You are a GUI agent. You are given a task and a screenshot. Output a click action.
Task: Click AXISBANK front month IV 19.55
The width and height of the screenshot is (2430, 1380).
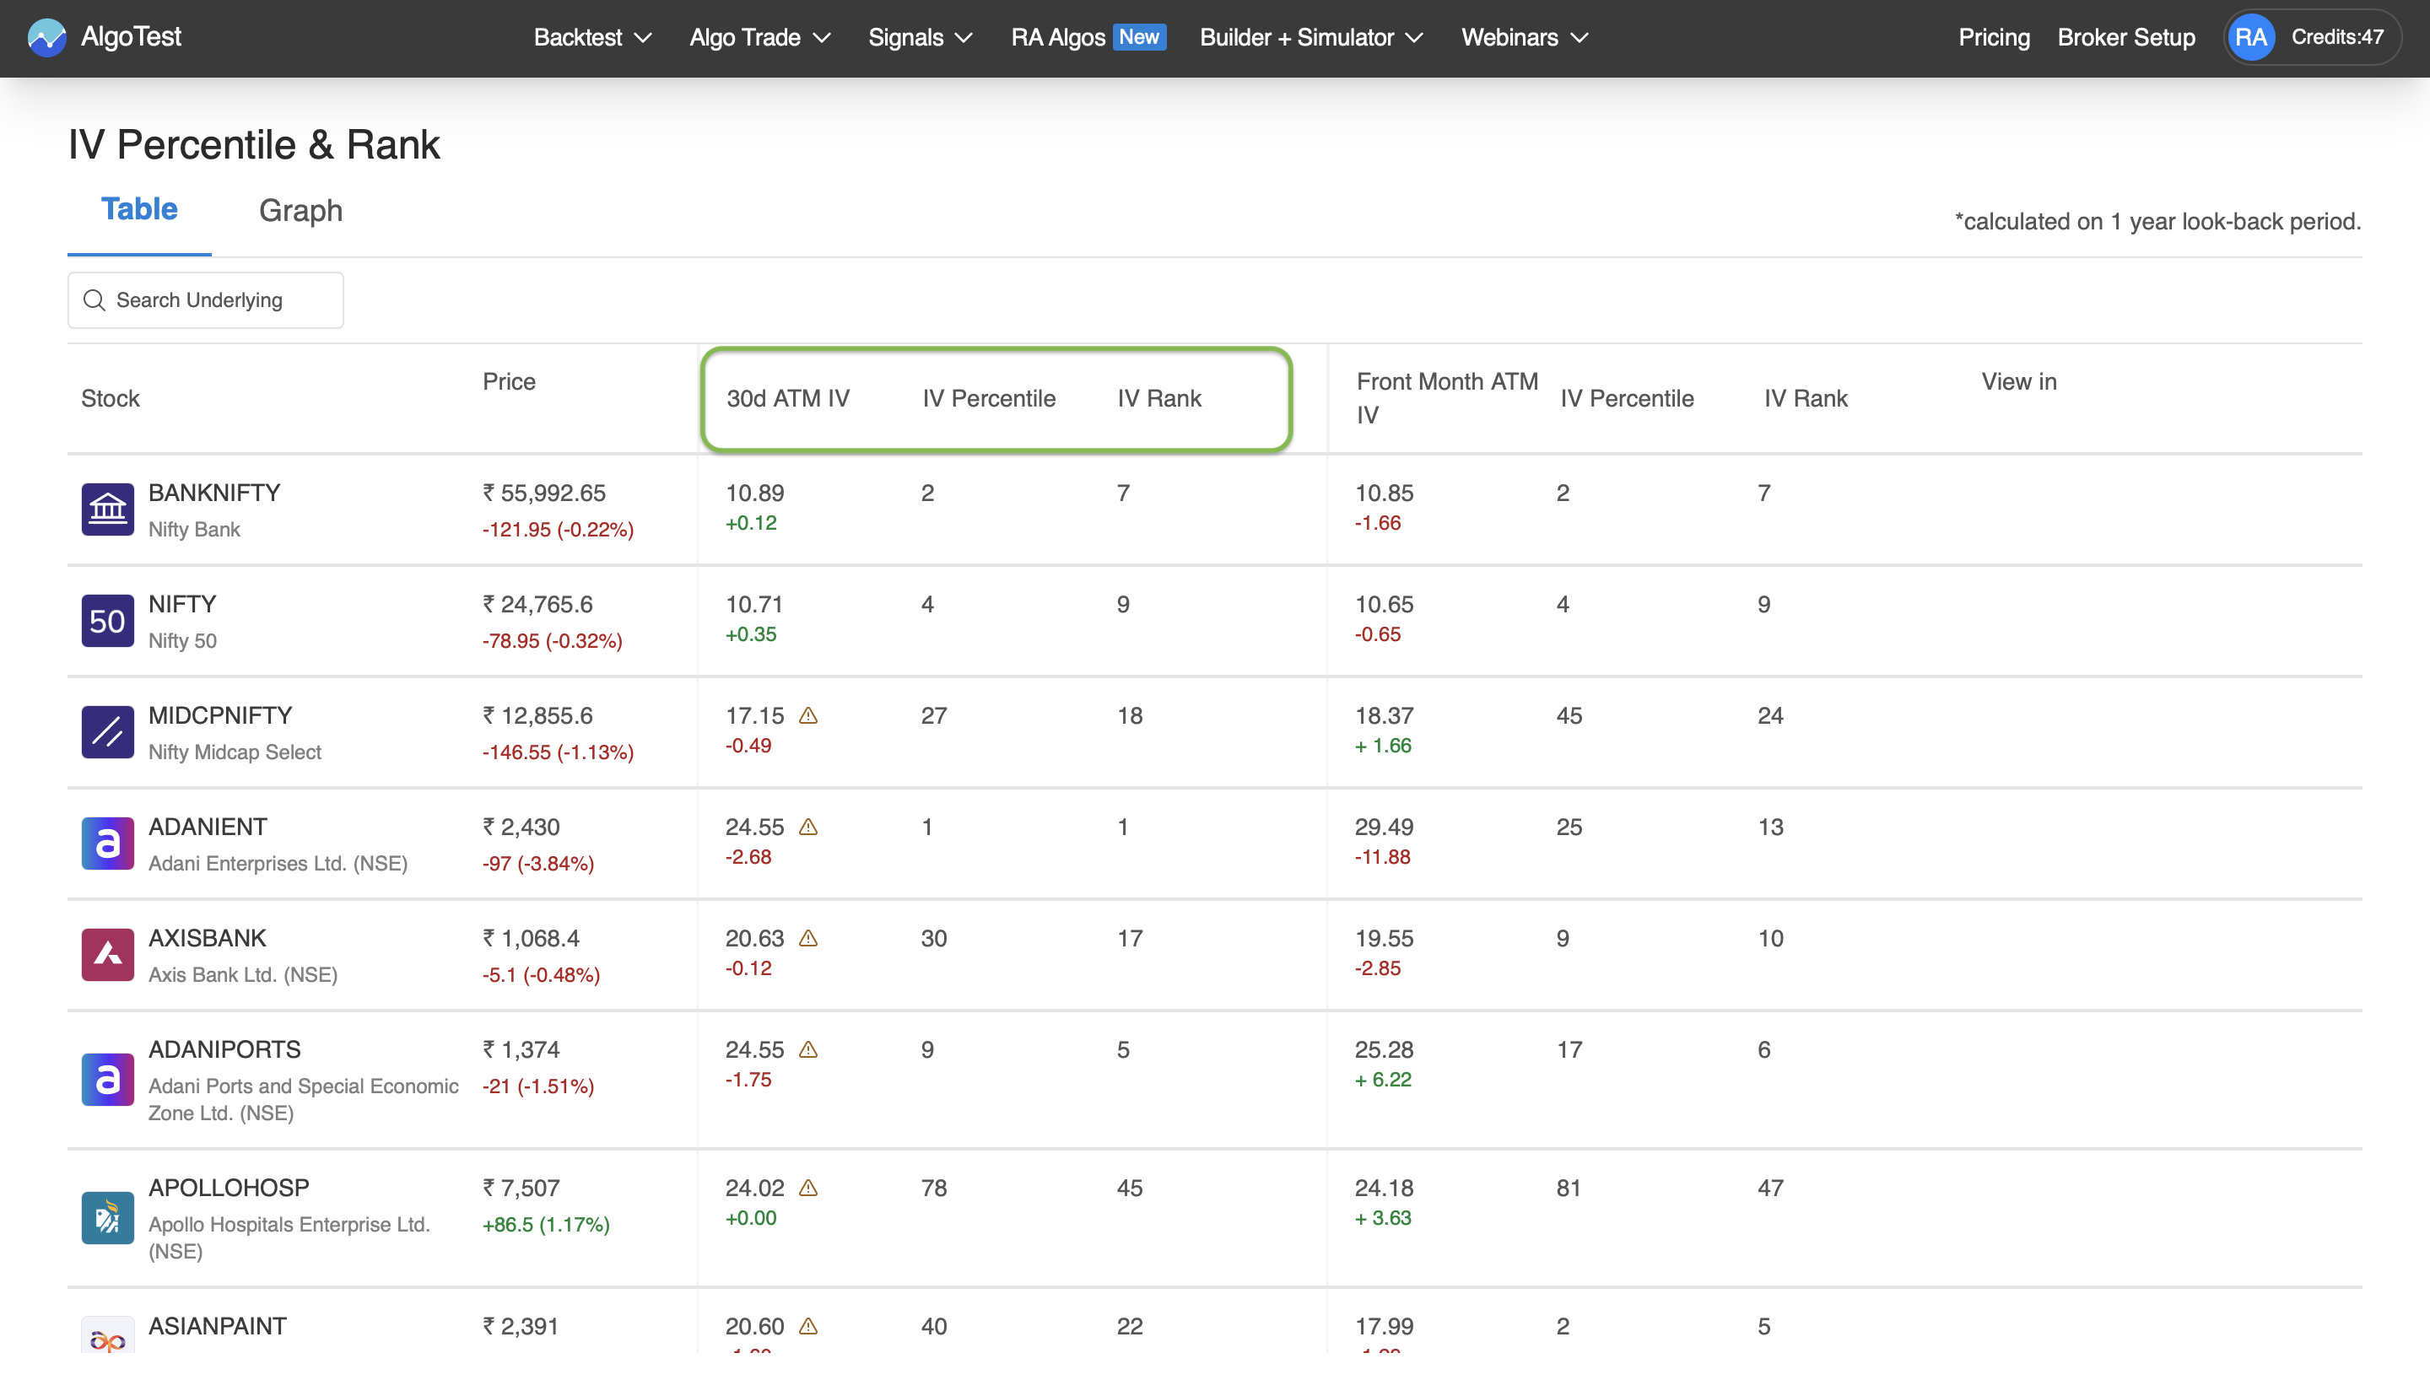(1384, 938)
